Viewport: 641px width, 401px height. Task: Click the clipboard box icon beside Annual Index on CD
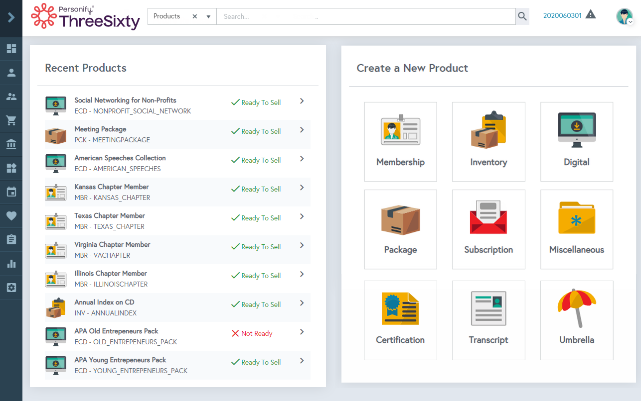(x=56, y=308)
